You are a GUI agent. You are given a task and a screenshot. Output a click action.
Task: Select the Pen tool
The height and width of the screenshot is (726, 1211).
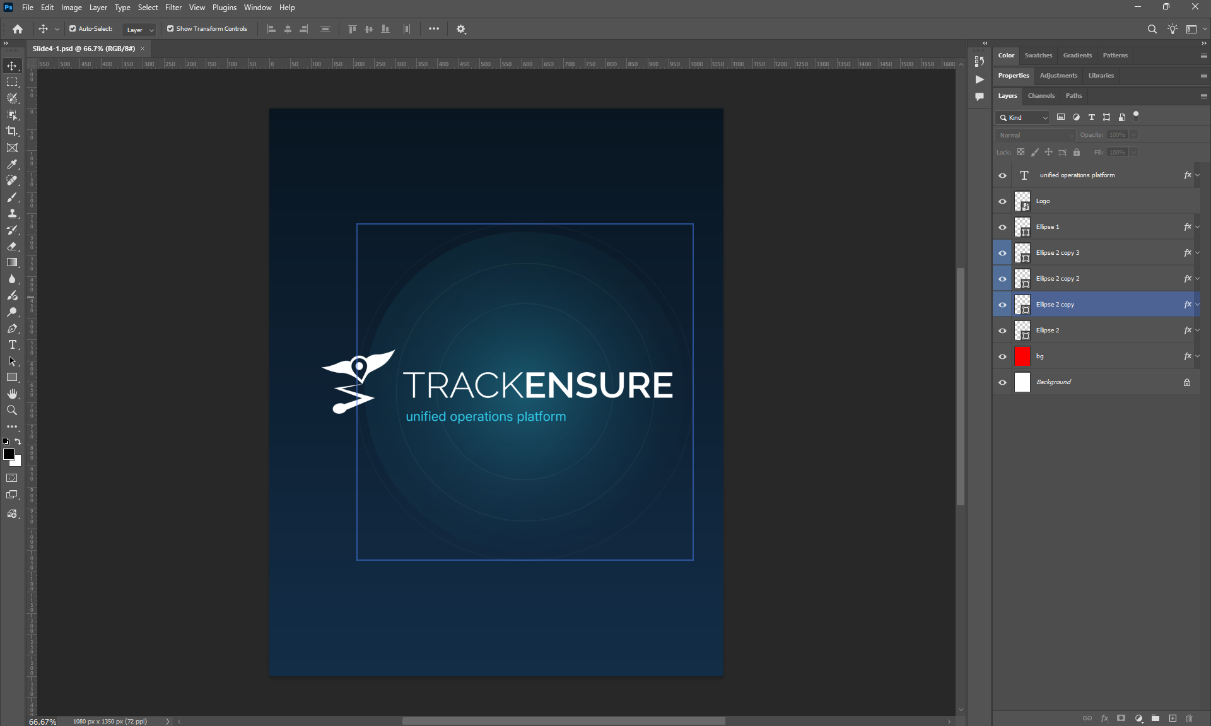tap(12, 328)
